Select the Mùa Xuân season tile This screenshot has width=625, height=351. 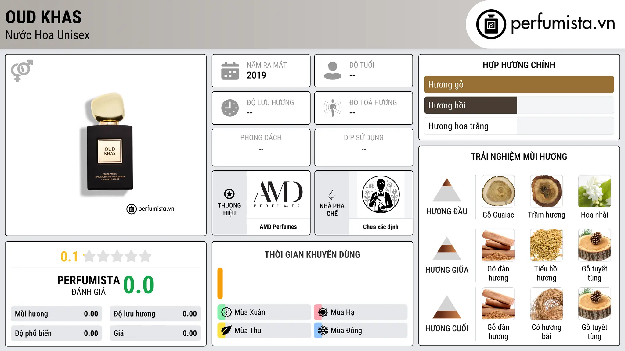(x=264, y=312)
